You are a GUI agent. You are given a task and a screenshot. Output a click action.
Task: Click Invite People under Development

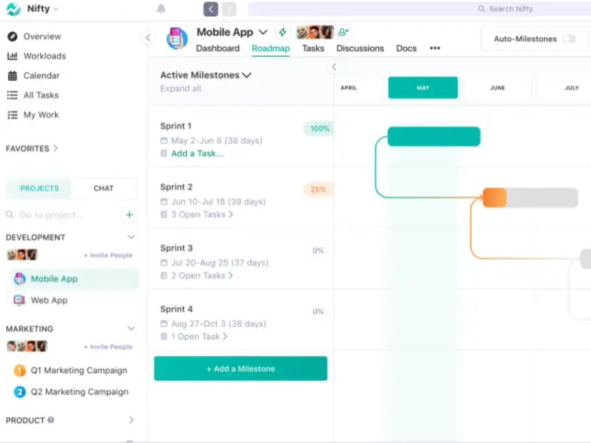[x=108, y=255]
